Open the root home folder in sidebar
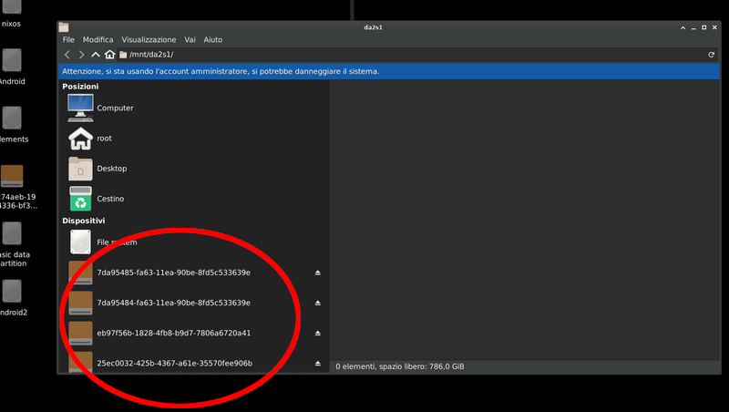The image size is (729, 412). (x=104, y=139)
